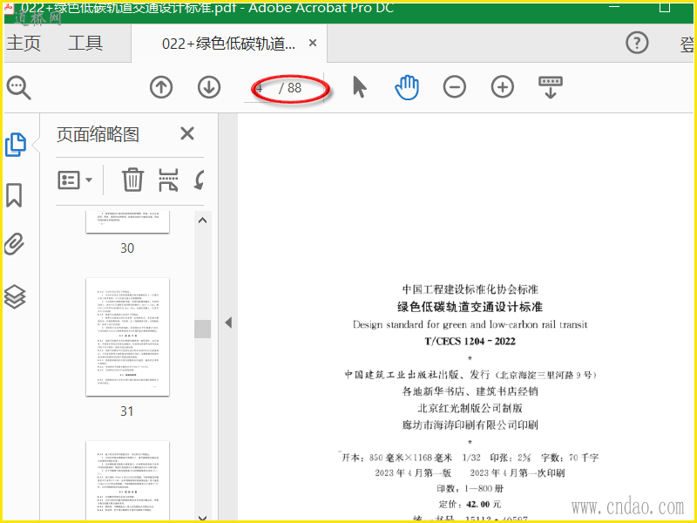Click the fit page scrolling mode icon

point(551,87)
